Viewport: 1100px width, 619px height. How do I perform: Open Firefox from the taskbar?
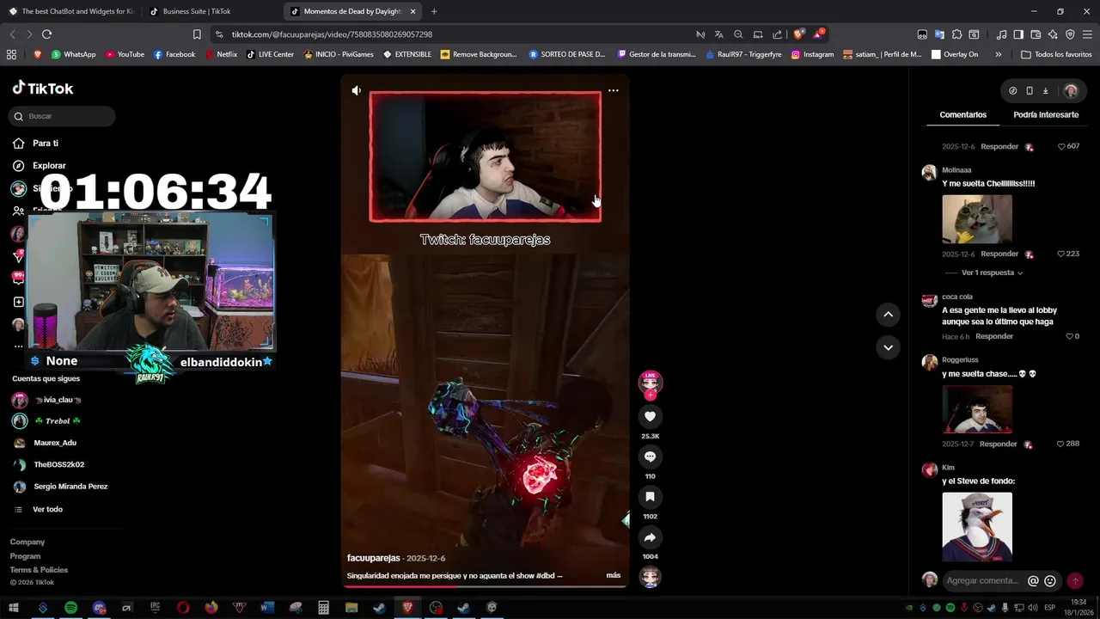(211, 608)
